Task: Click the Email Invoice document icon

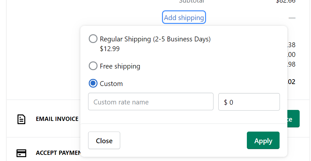Action: [x=21, y=119]
